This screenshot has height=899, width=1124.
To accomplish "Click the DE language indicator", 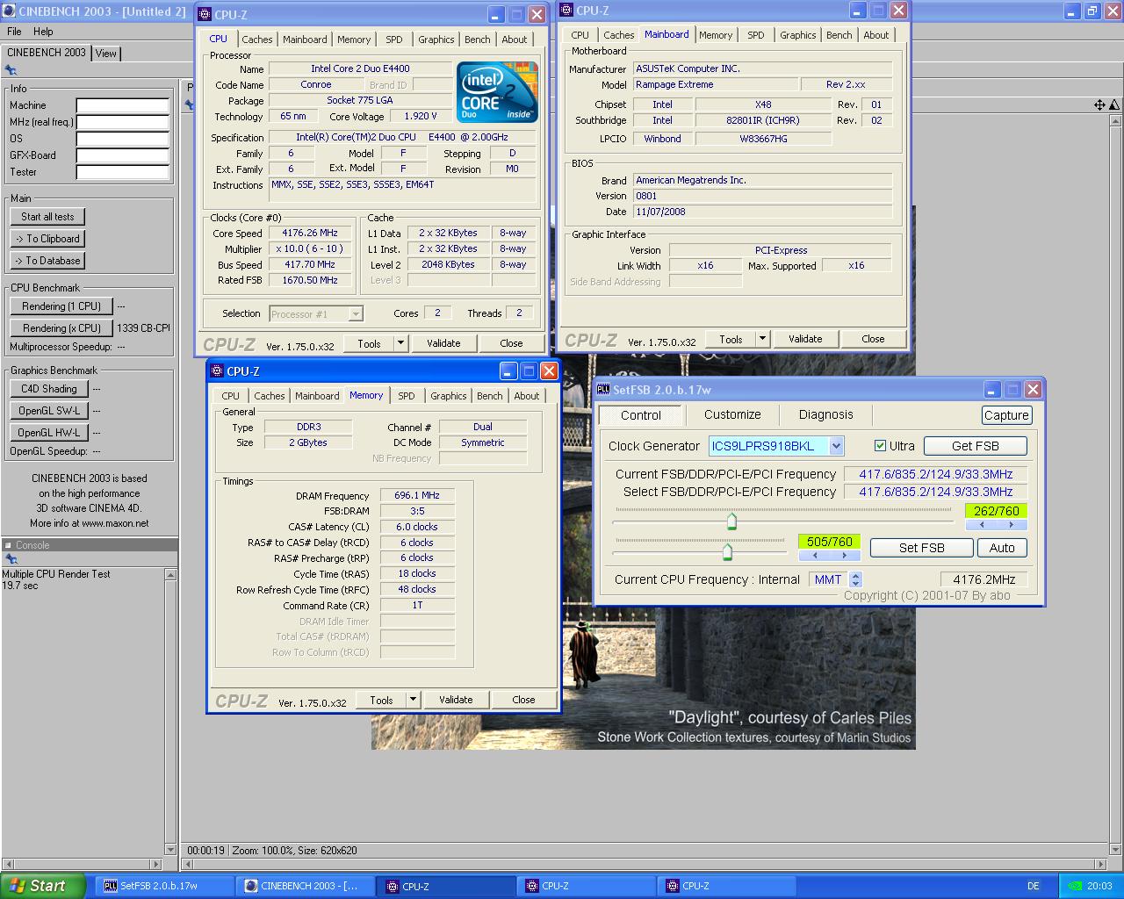I will tap(1034, 886).
